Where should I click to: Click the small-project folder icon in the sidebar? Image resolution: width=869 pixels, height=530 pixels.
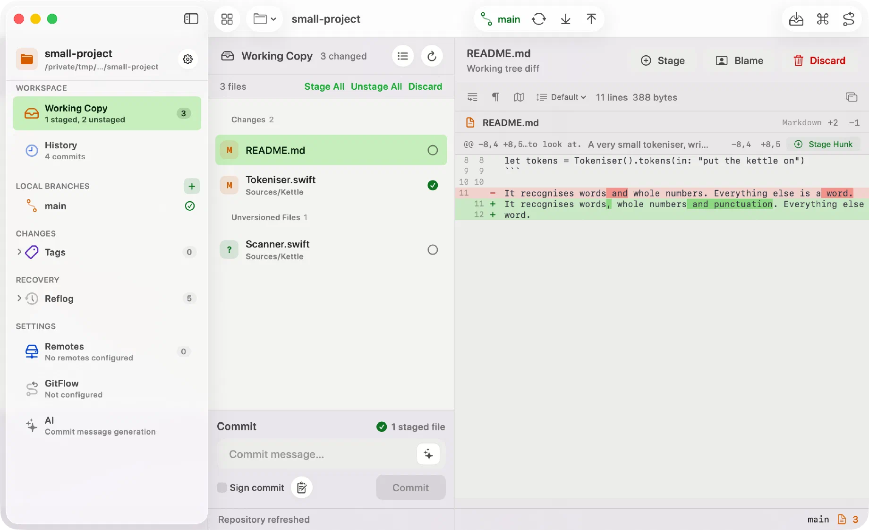[x=27, y=59]
